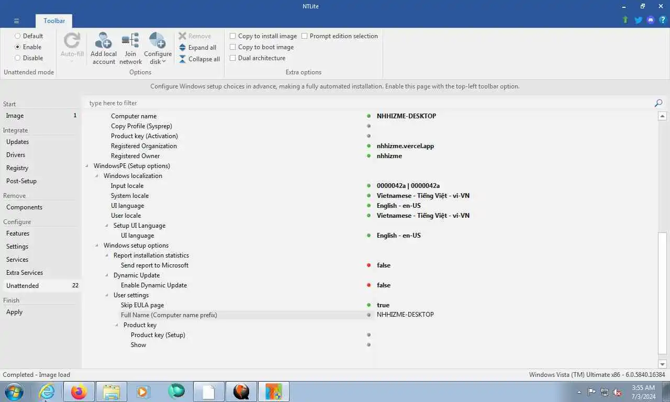Open the Image page in sidebar

click(x=41, y=116)
